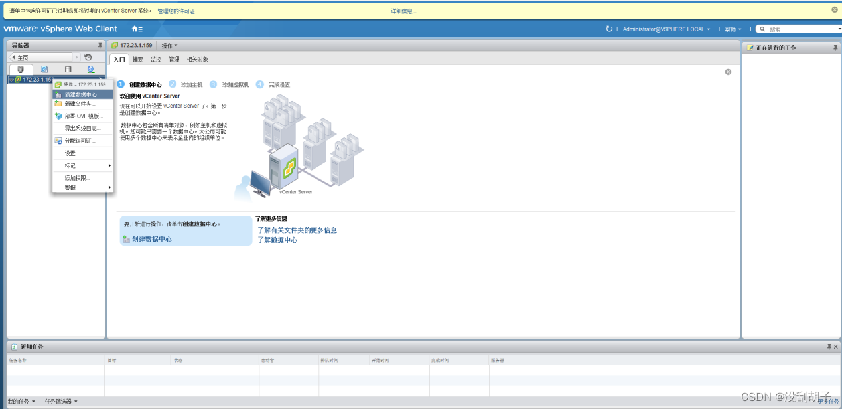Click 详细信息 link in banner
842x409 pixels.
[402, 11]
